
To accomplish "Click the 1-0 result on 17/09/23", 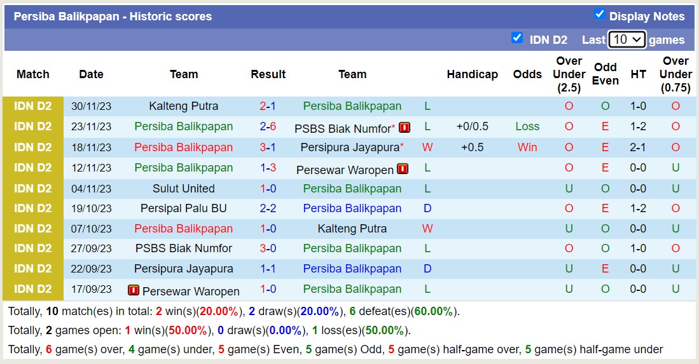I will [x=268, y=289].
